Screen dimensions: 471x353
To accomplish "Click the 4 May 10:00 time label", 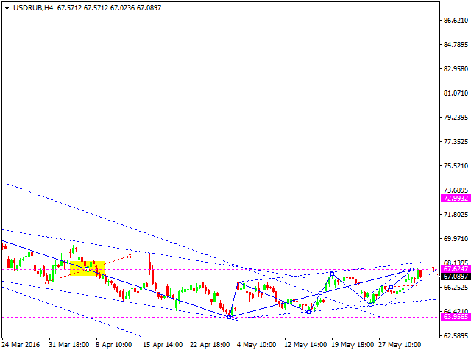I will [256, 345].
